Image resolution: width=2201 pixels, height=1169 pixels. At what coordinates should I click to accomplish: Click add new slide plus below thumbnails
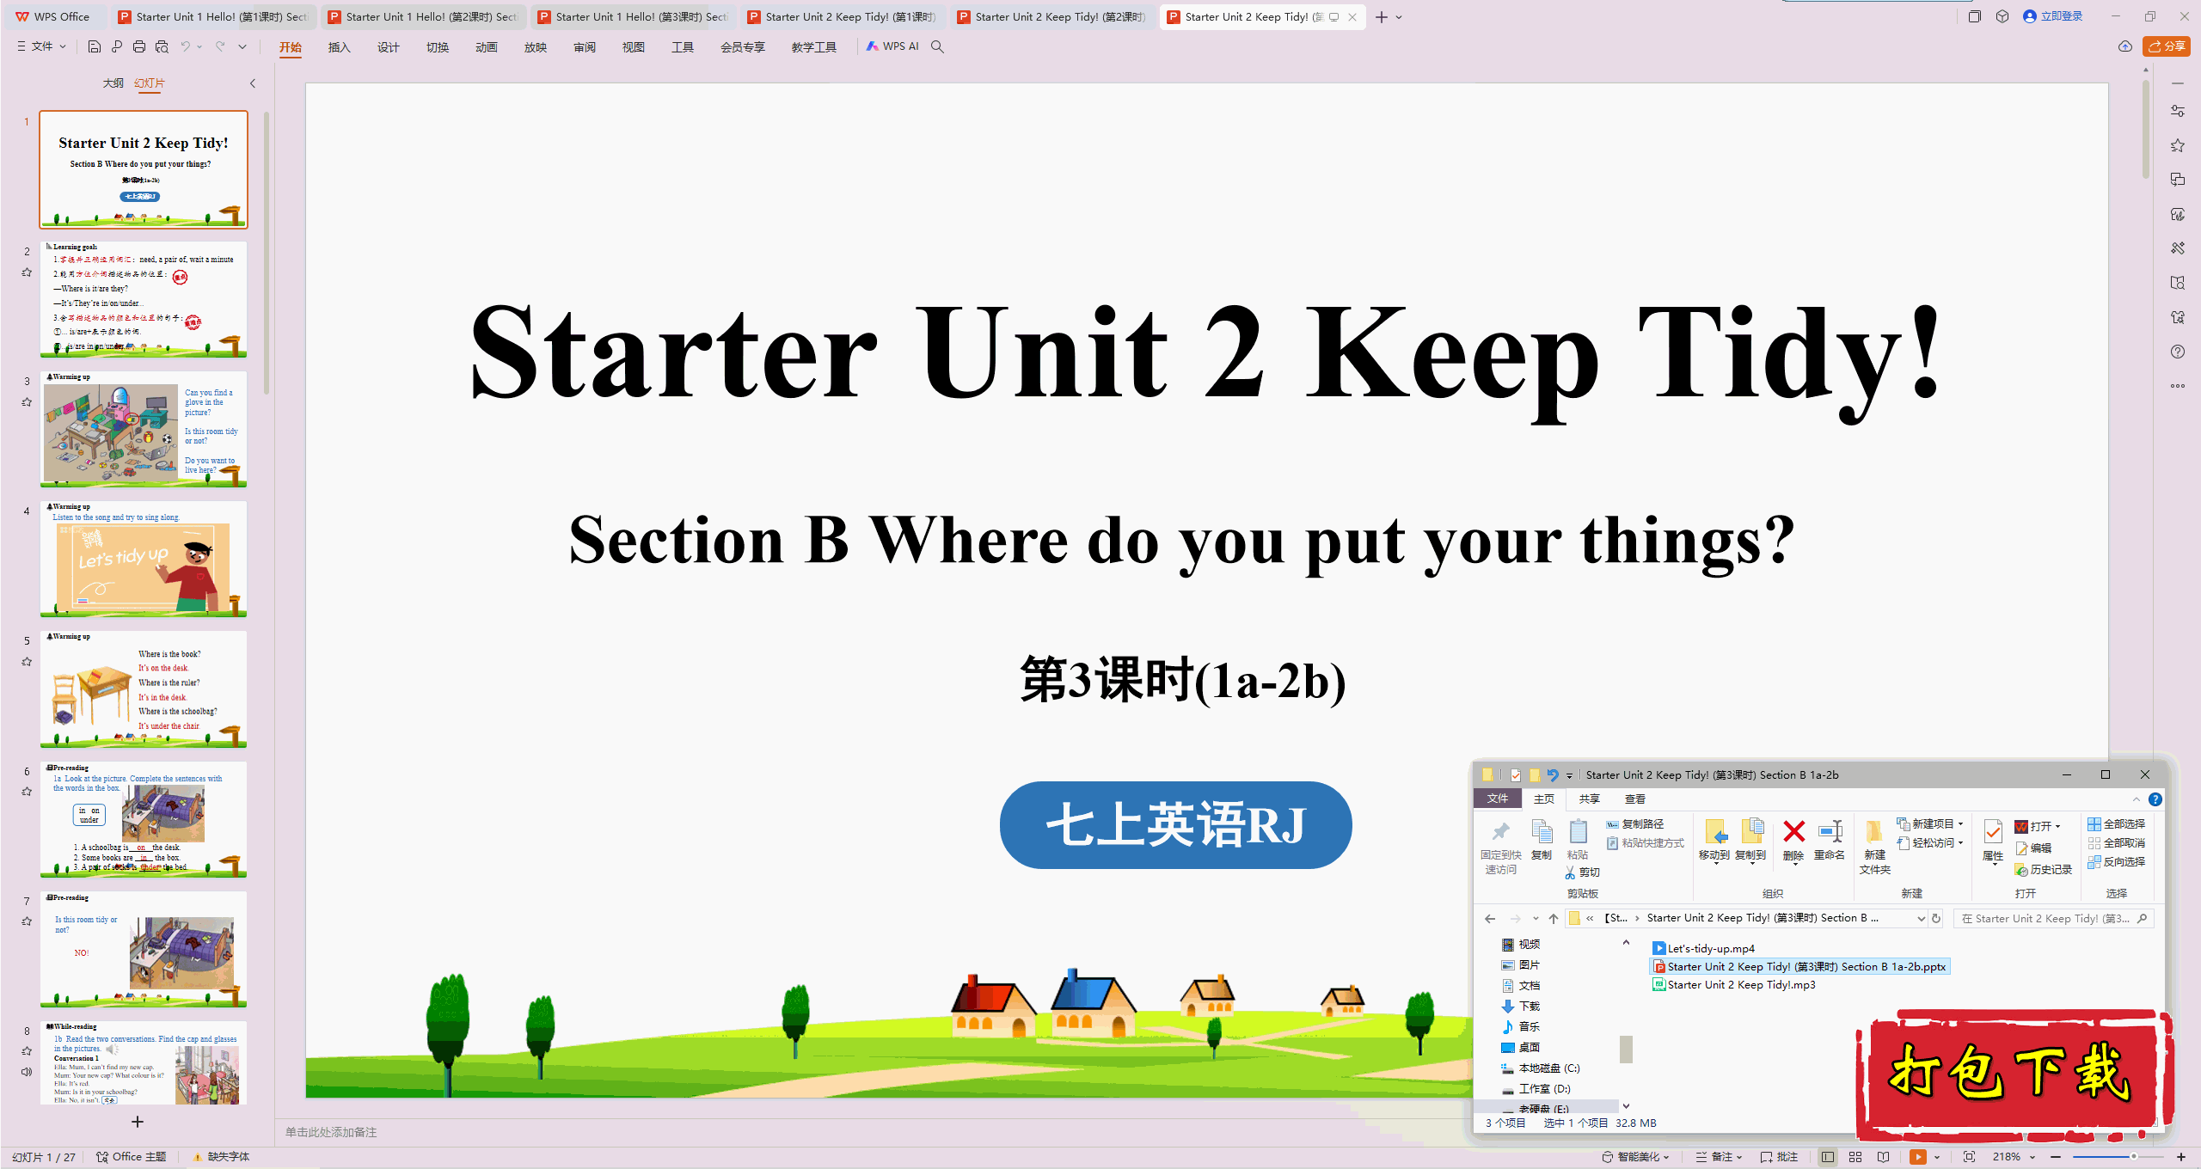[138, 1122]
